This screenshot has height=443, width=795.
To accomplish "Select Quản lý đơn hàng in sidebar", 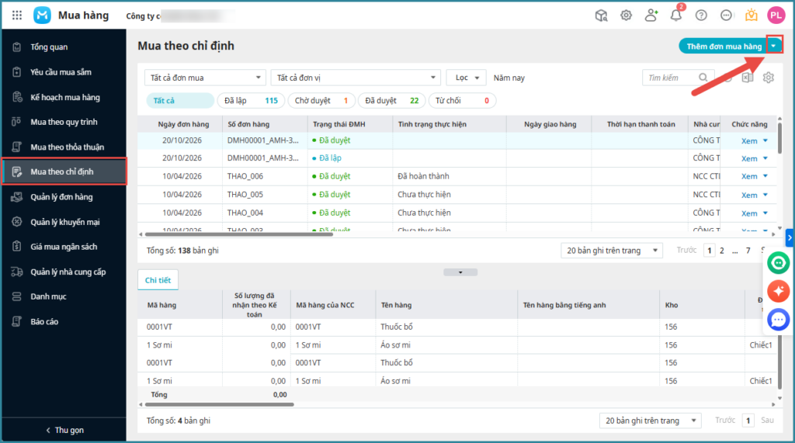I will tap(61, 197).
